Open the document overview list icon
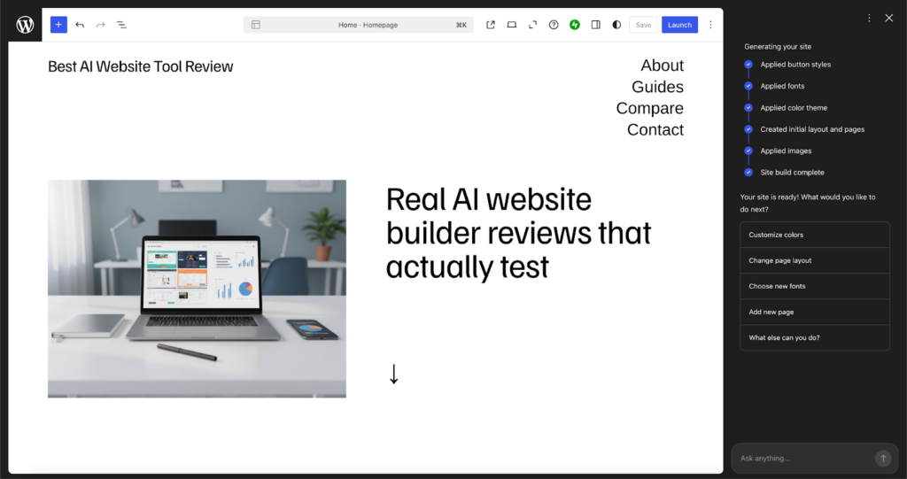 tap(122, 25)
